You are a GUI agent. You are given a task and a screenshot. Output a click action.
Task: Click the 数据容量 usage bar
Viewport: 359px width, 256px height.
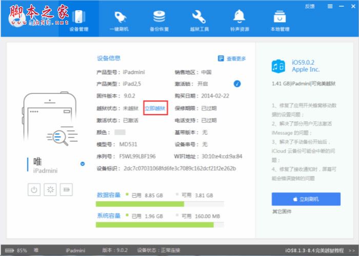coord(160,204)
